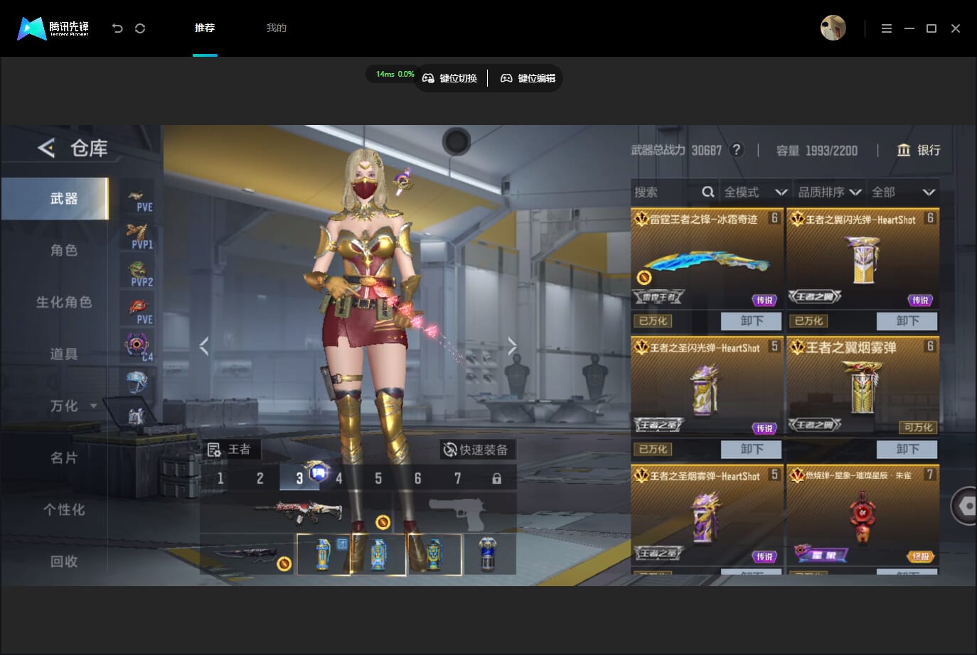Unequip 王者之翼烟雾弹 with 卸下
Image resolution: width=977 pixels, height=655 pixels.
[907, 449]
